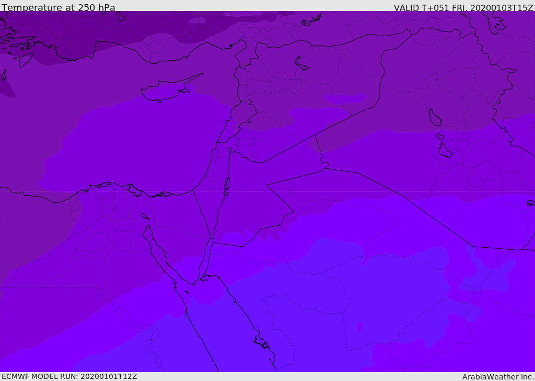The width and height of the screenshot is (535, 381).
Task: Click the "VALID T+051 FRI. 20200103T15Z" timestamp
Action: 463,8
